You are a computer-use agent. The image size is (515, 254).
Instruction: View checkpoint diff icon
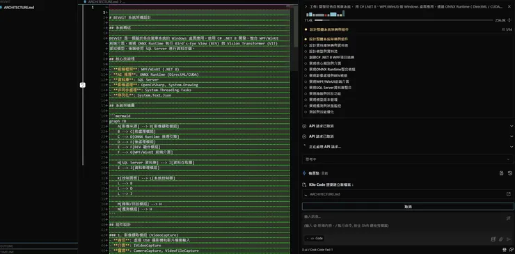501,173
